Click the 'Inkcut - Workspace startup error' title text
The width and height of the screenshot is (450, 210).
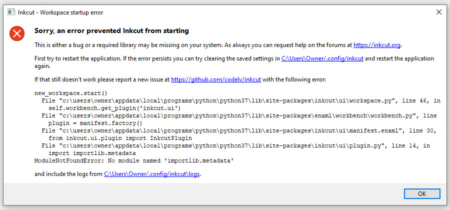61,12
